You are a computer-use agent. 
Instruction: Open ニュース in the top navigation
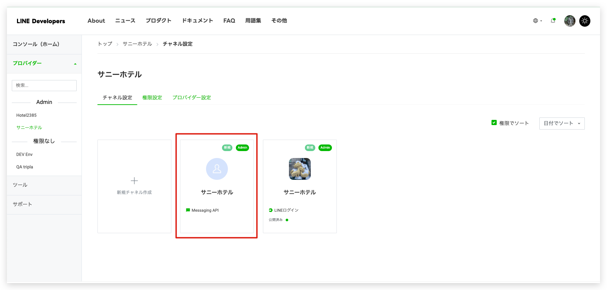coord(125,21)
